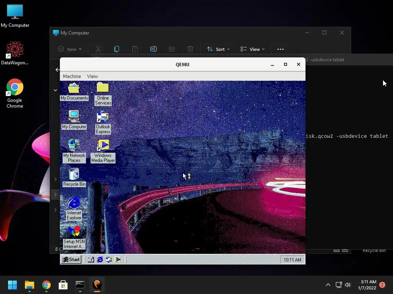Click the Share icon in My Computer toolbar
This screenshot has height=294, width=393.
click(x=172, y=49)
